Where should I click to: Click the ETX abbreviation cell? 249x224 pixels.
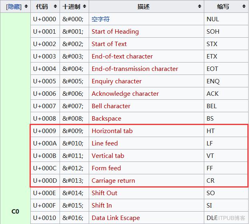(x=226, y=57)
